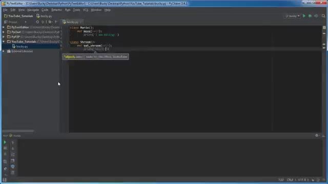Viewport: 328px width, 184px height.
Task: Hide Run panel with minimize icon
Action: (x=323, y=135)
